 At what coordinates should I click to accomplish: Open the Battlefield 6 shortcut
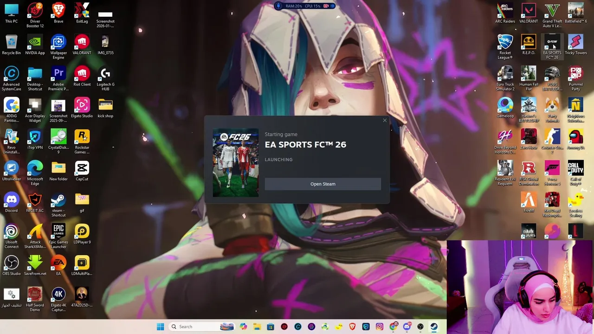(576, 13)
